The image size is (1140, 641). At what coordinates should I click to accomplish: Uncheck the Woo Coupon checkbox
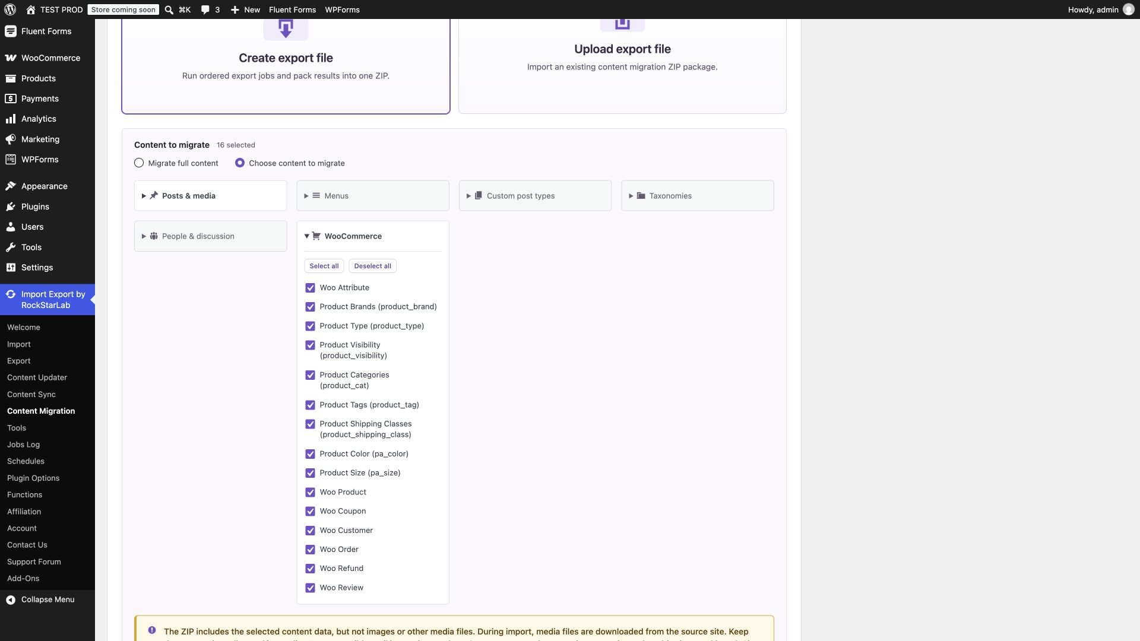pos(310,511)
